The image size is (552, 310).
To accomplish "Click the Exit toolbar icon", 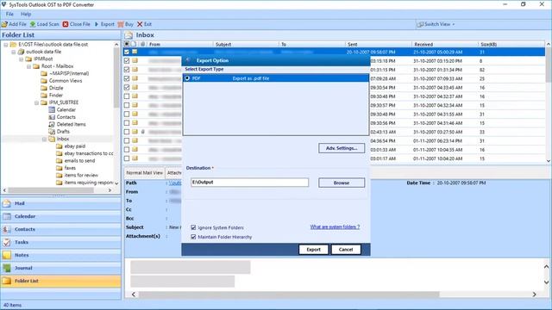I will [x=140, y=24].
